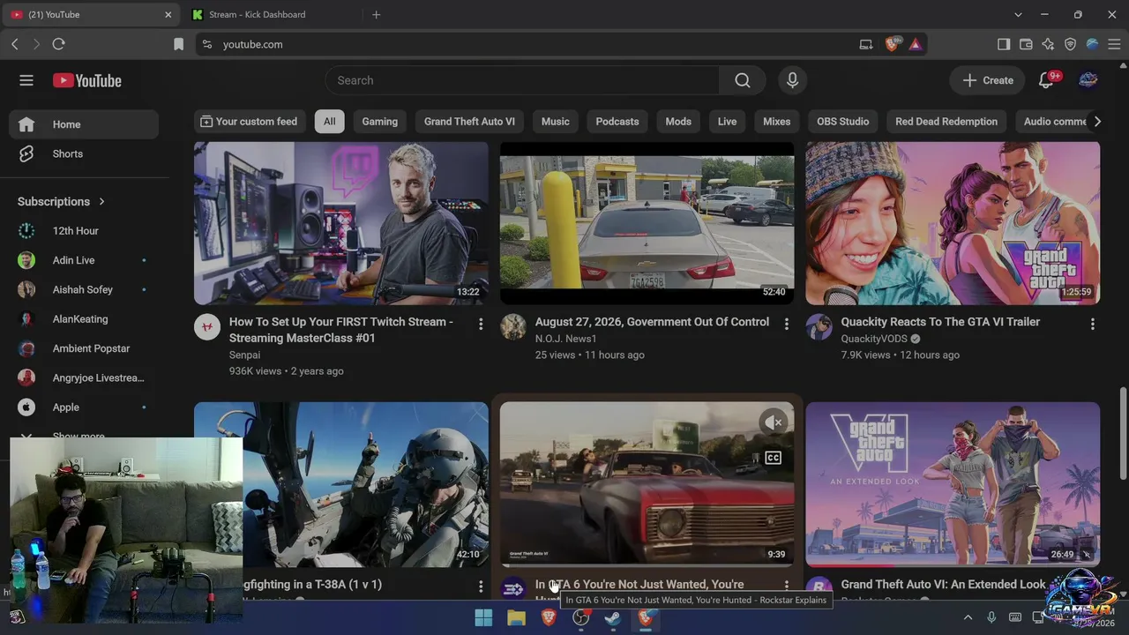Expand Show more subscriptions
1129x635 pixels.
(78, 436)
